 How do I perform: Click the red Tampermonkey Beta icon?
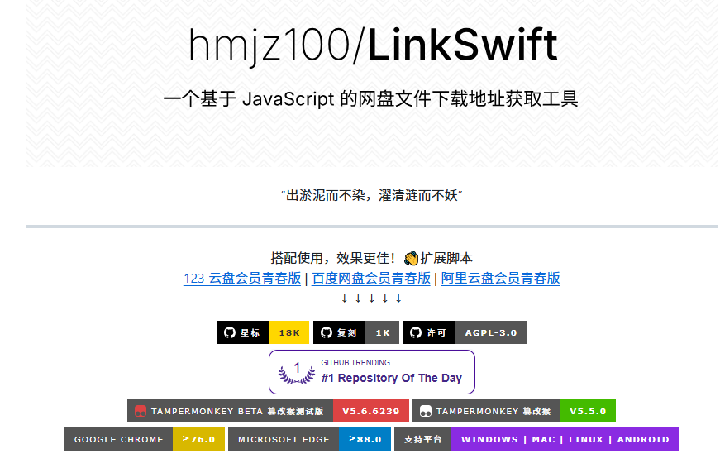141,411
